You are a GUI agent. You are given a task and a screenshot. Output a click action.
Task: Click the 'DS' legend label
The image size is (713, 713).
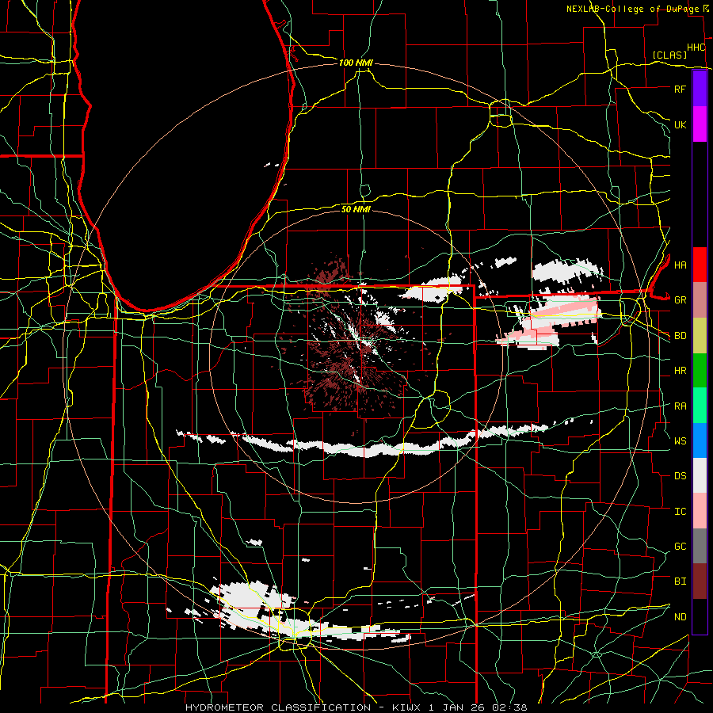pyautogui.click(x=680, y=476)
